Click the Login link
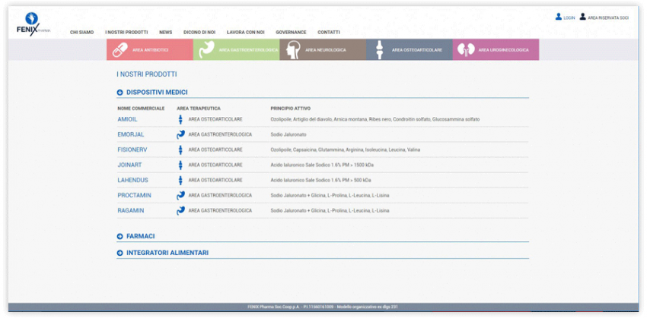This screenshot has height=318, width=647. [569, 18]
